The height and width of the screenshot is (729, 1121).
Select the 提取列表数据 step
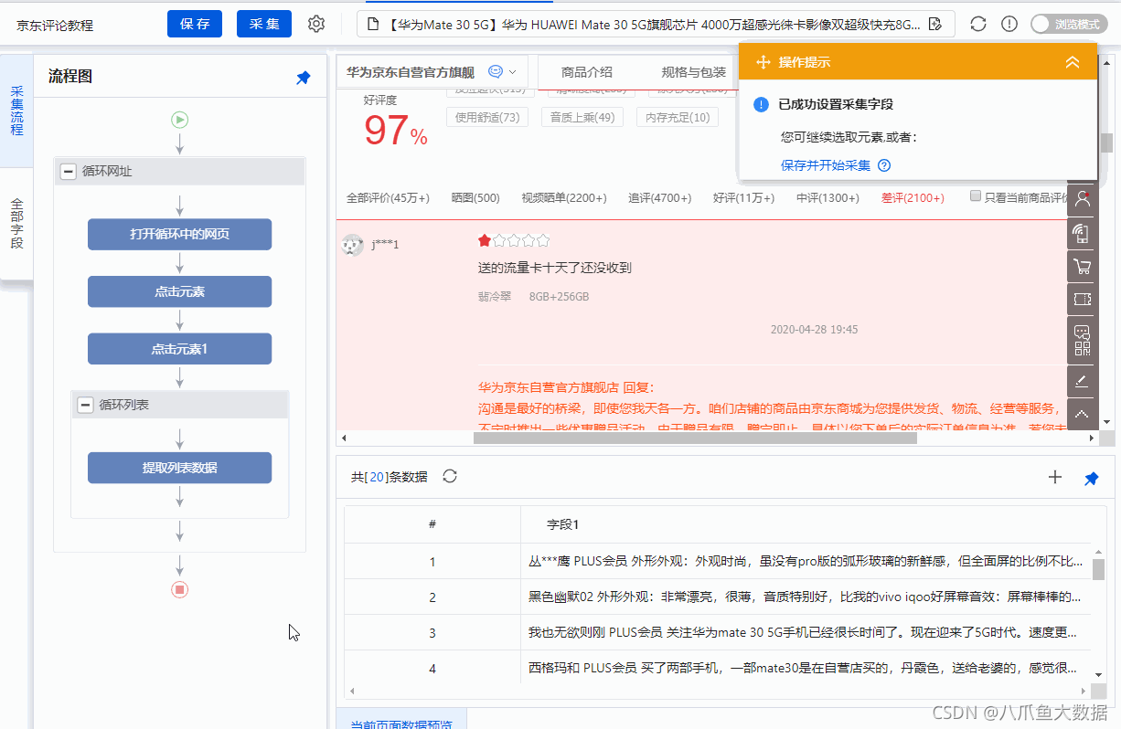pos(179,468)
